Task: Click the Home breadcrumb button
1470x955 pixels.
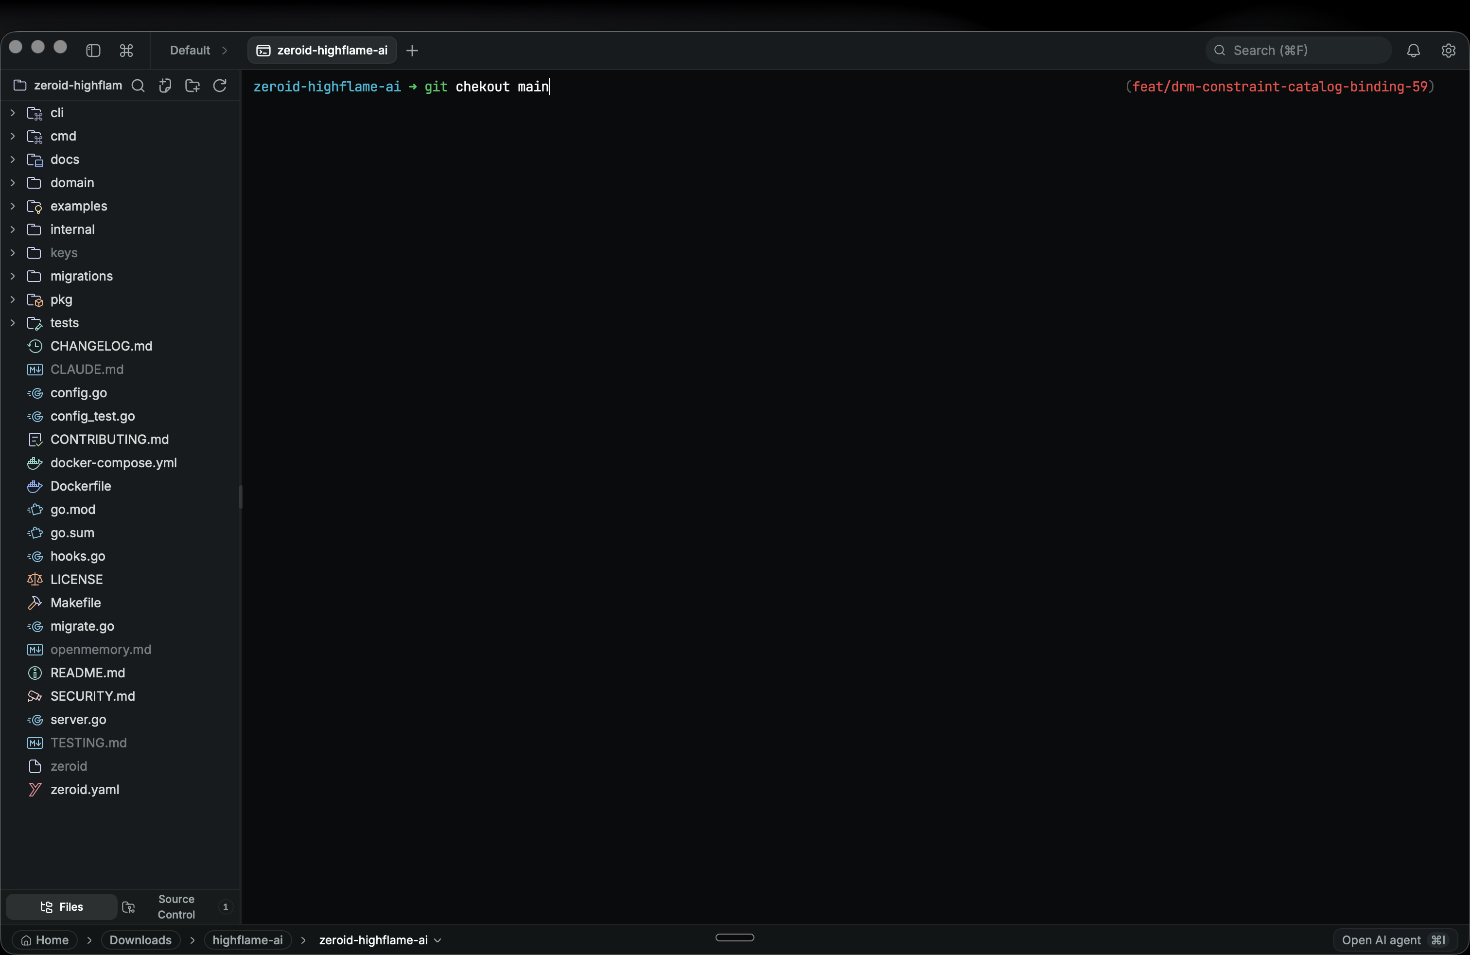Action: (44, 939)
